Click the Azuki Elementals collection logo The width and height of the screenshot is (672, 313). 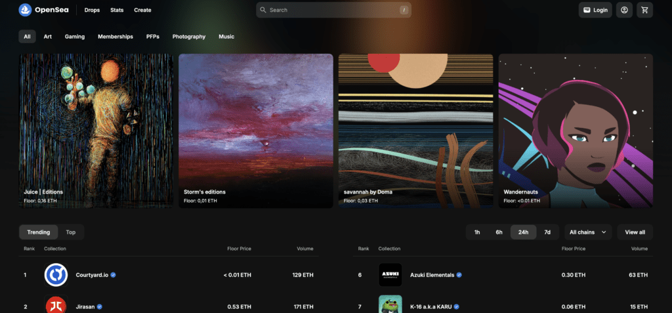(390, 275)
